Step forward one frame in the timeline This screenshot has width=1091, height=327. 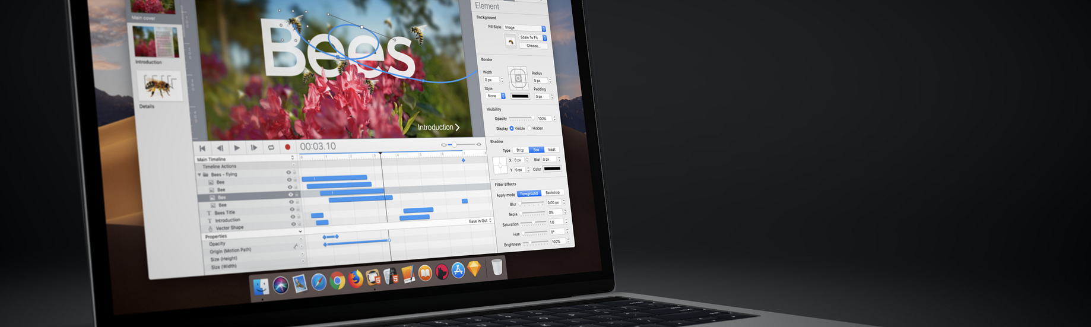point(254,148)
